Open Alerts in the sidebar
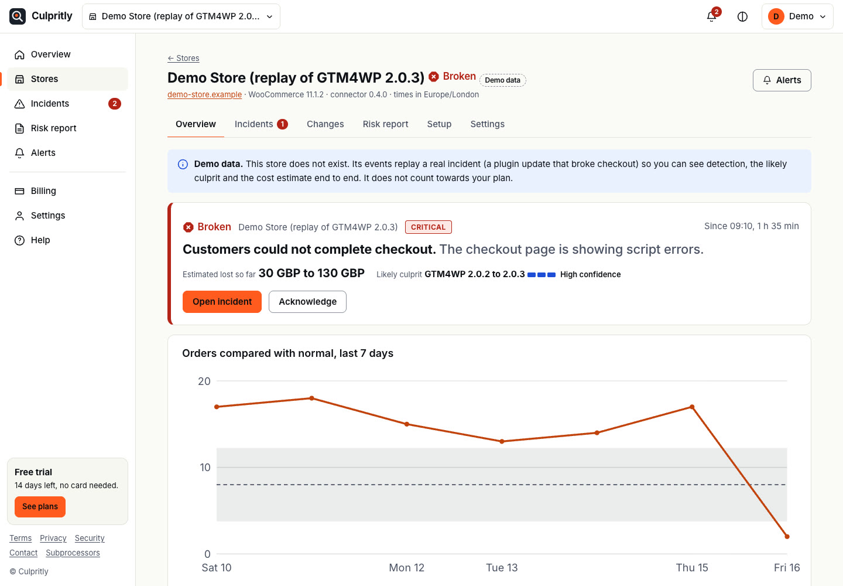 coord(67,153)
